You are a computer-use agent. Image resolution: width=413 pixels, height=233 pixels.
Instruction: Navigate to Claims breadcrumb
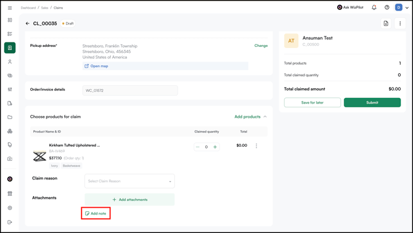58,8
